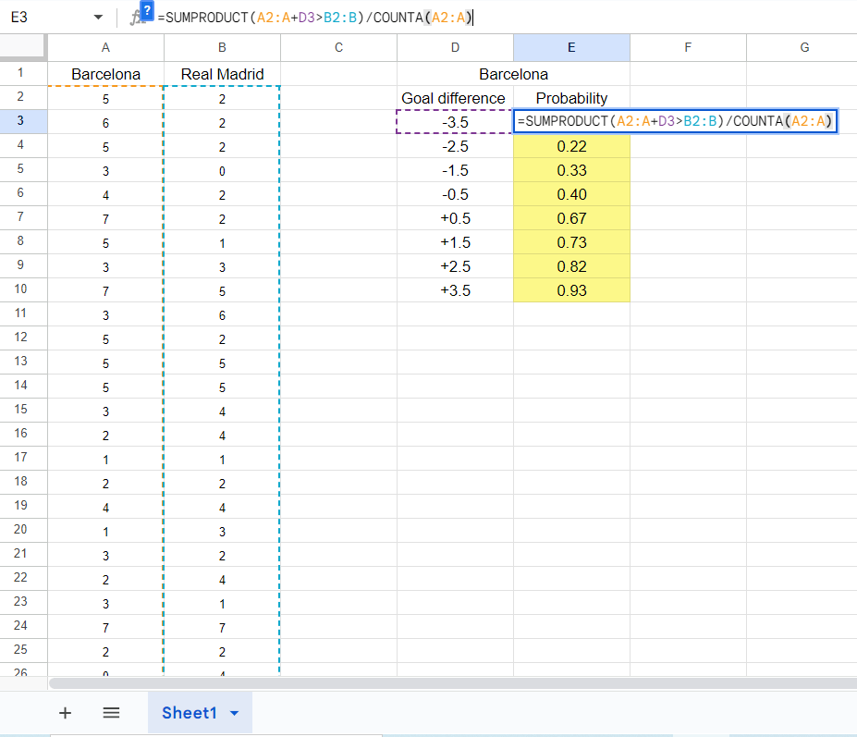Viewport: 857px width, 737px height.
Task: Click the 'Goal difference' label cell
Action: [455, 98]
